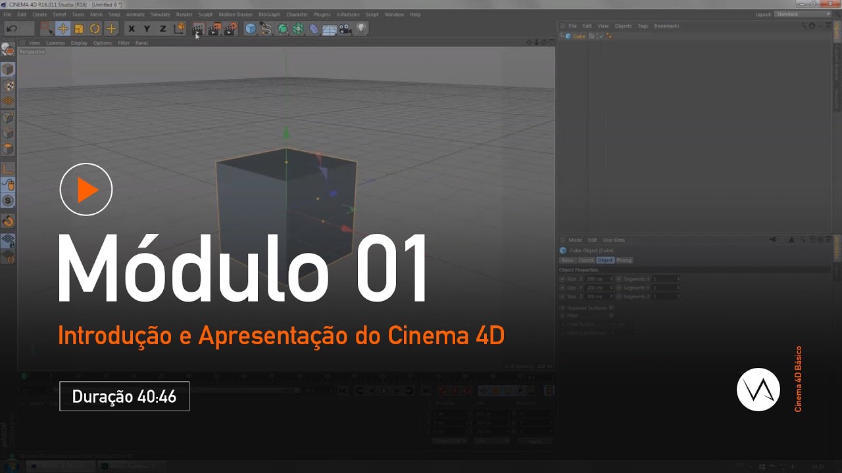Click the Attribute Manager back arrow
This screenshot has height=473, width=842.
(x=772, y=240)
